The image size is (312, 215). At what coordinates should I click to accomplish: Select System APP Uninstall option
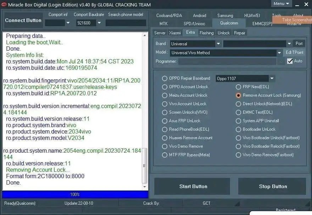pos(238,121)
